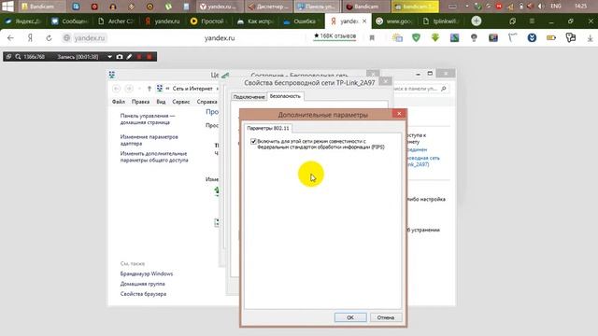Click Сеть и Интернет breadcrumb
598x336 pixels.
coord(192,89)
